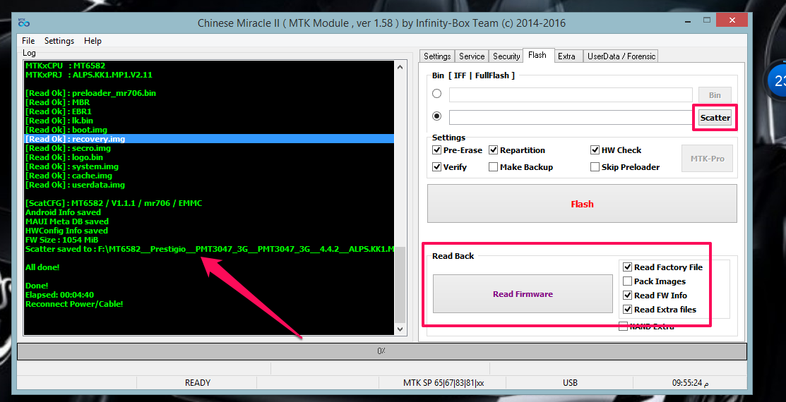Click the FW Size : 1054 MiB line
Screen dimensions: 786x402
coord(61,240)
